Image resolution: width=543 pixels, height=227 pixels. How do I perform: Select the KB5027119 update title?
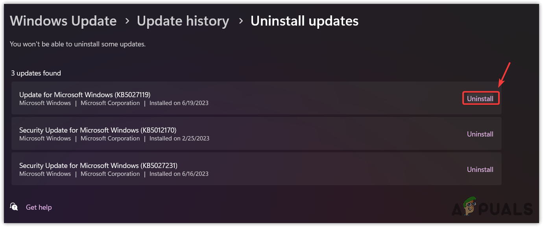tap(85, 94)
